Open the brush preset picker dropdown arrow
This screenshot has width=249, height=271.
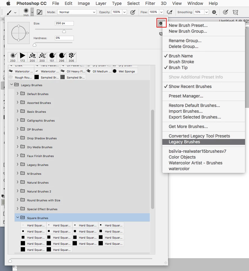32,12
